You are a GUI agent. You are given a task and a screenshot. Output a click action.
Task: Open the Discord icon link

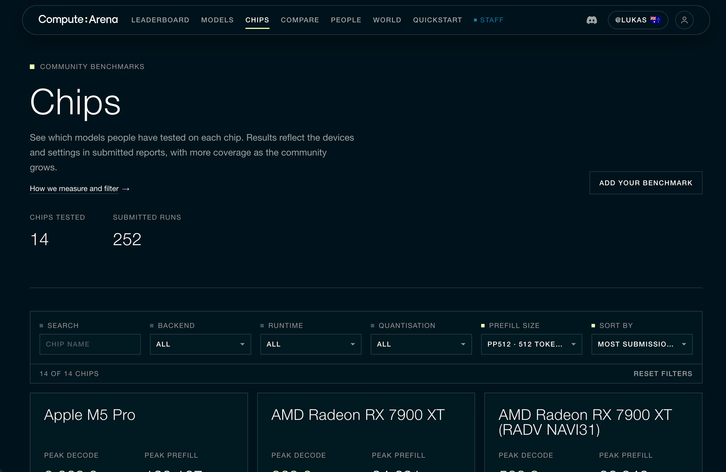pyautogui.click(x=592, y=20)
